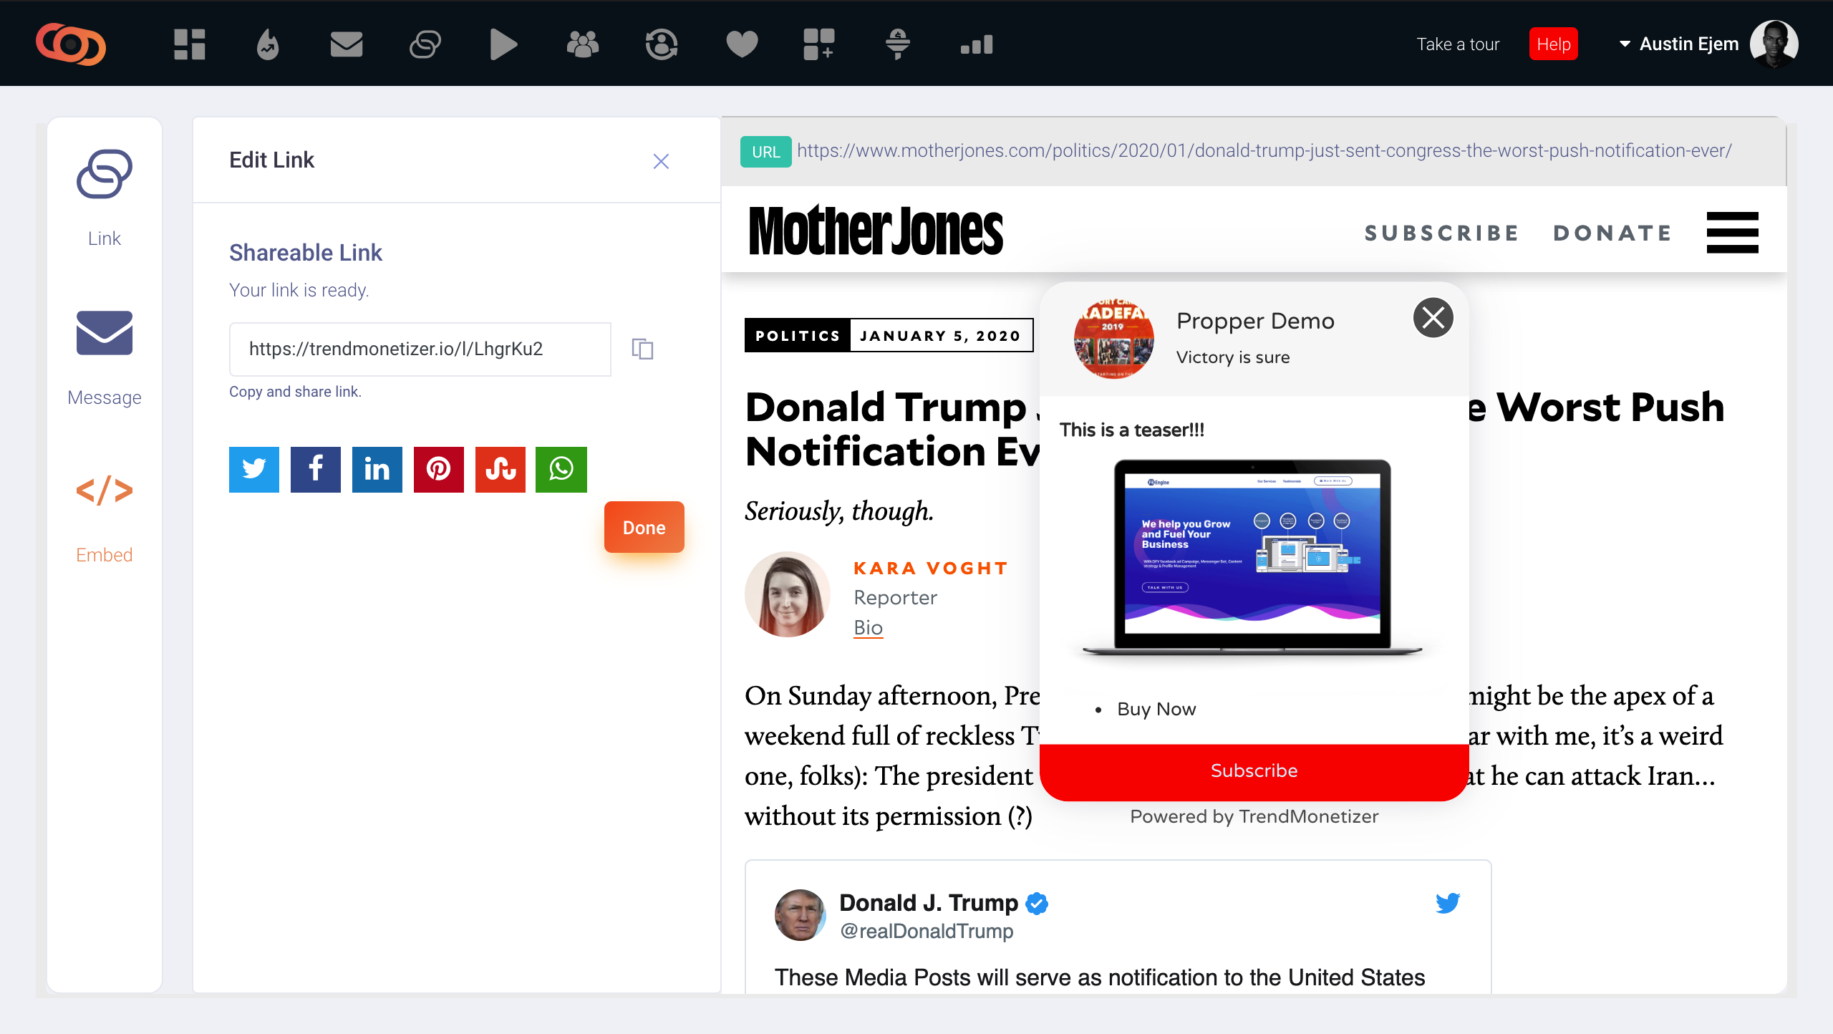
Task: Click Powered by TrendMonetizer text
Action: pos(1254,816)
